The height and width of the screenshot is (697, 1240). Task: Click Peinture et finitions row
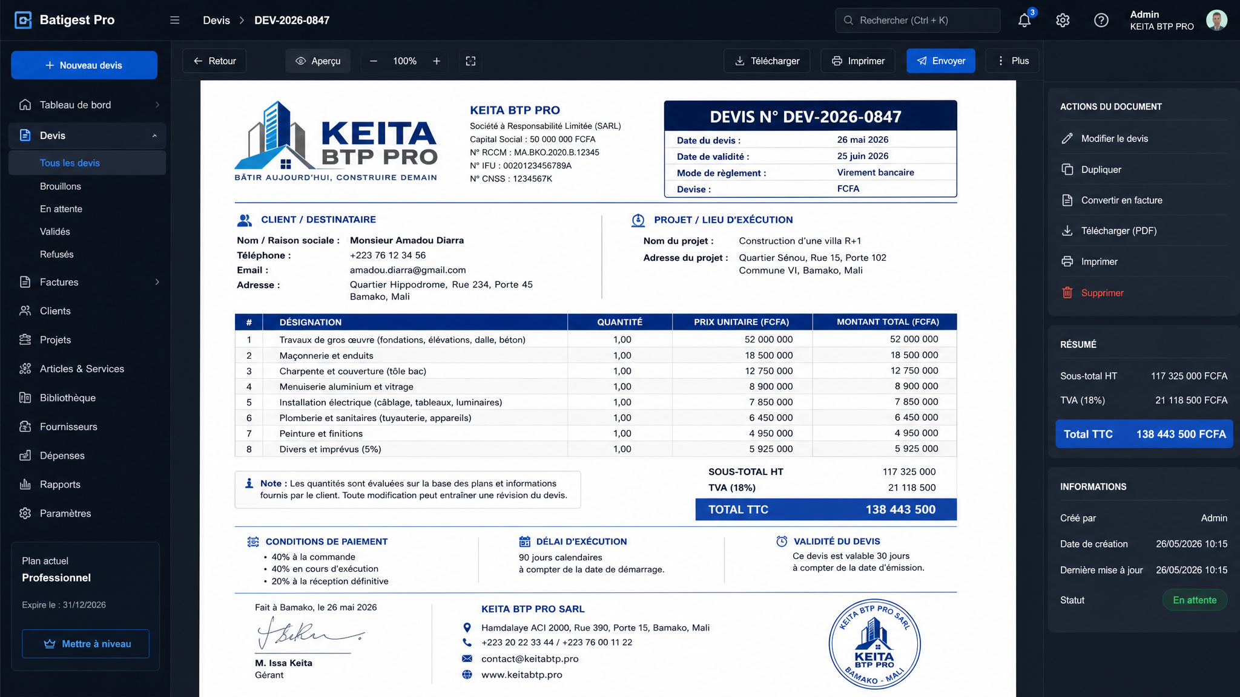(596, 434)
